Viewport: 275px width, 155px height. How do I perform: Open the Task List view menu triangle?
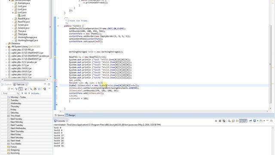(x=49, y=89)
